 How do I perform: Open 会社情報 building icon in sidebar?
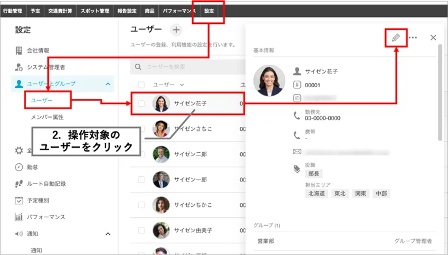coord(19,51)
